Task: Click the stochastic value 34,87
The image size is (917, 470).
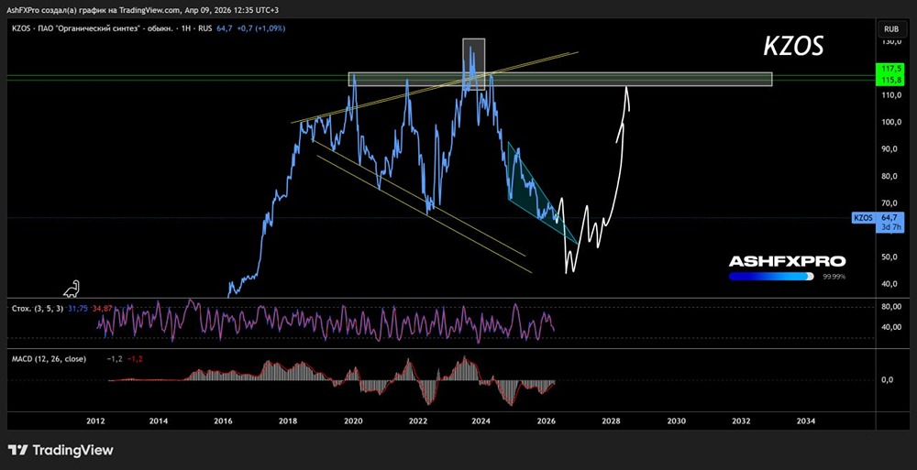Action: tap(101, 308)
